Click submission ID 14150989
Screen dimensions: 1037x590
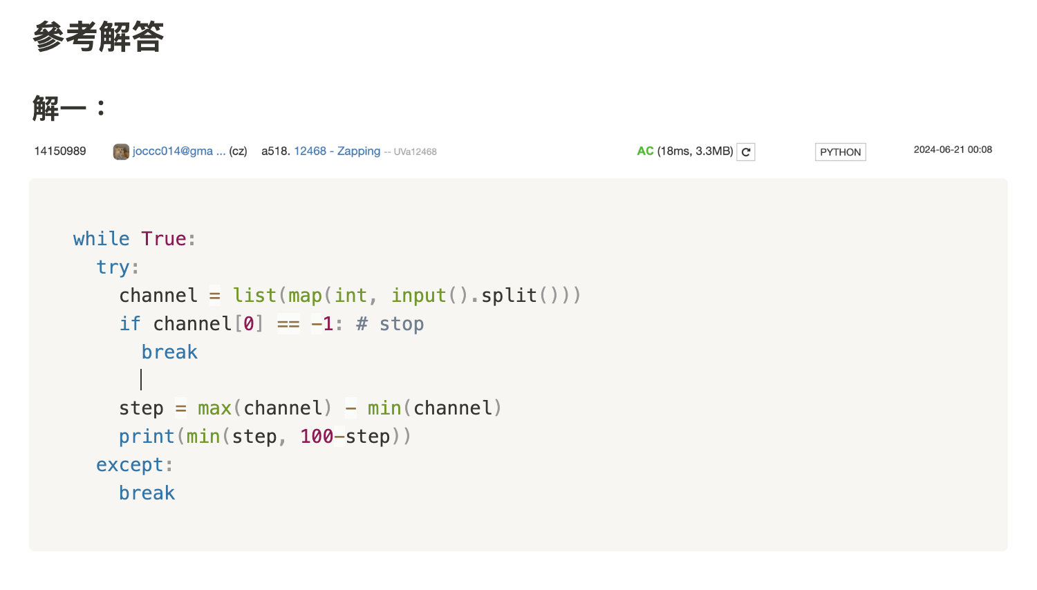(x=60, y=151)
